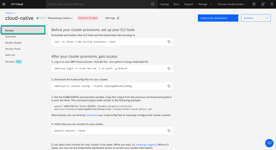Go to the Overview section
This screenshot has height=150, width=276.
(11, 37)
